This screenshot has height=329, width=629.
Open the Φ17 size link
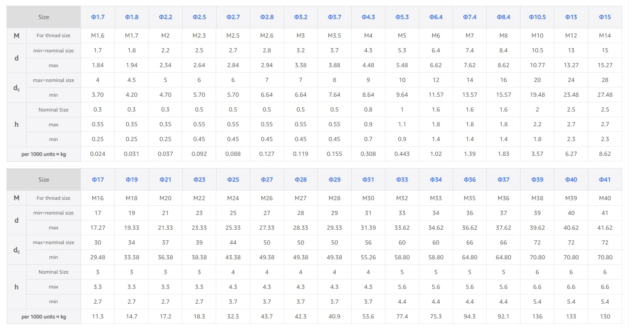tap(98, 179)
